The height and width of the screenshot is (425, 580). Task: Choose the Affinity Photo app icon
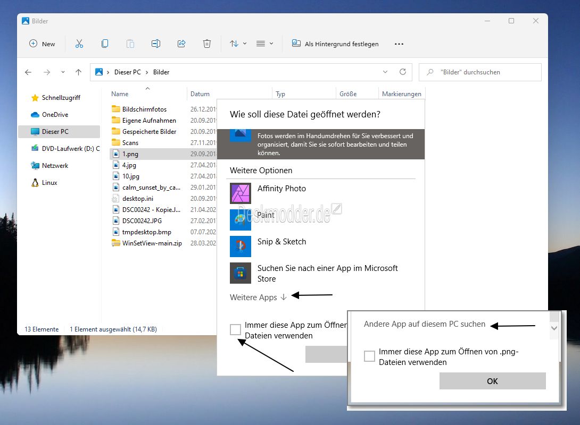pos(241,193)
